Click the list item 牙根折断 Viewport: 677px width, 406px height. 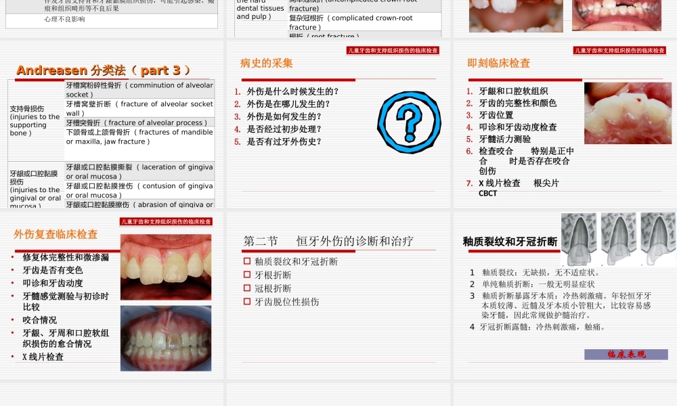[x=272, y=275]
